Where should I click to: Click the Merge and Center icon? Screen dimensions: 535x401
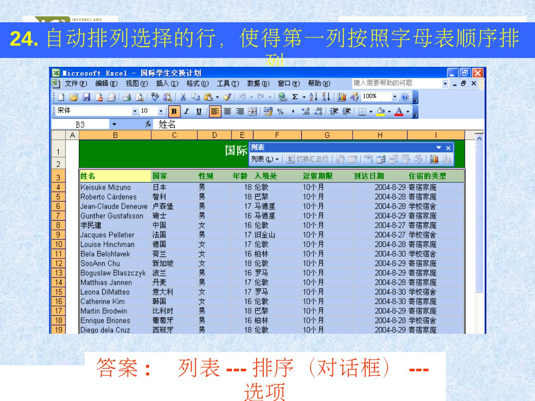point(252,111)
